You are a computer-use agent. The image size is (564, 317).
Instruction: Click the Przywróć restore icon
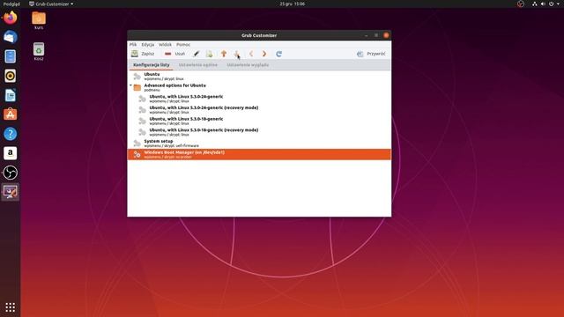[360, 54]
